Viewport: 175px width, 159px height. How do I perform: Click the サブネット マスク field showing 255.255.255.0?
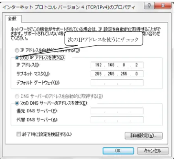pos(117,74)
